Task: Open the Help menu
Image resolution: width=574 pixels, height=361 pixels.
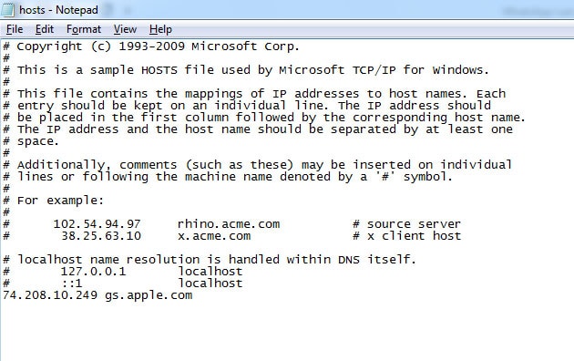Action: pos(160,29)
